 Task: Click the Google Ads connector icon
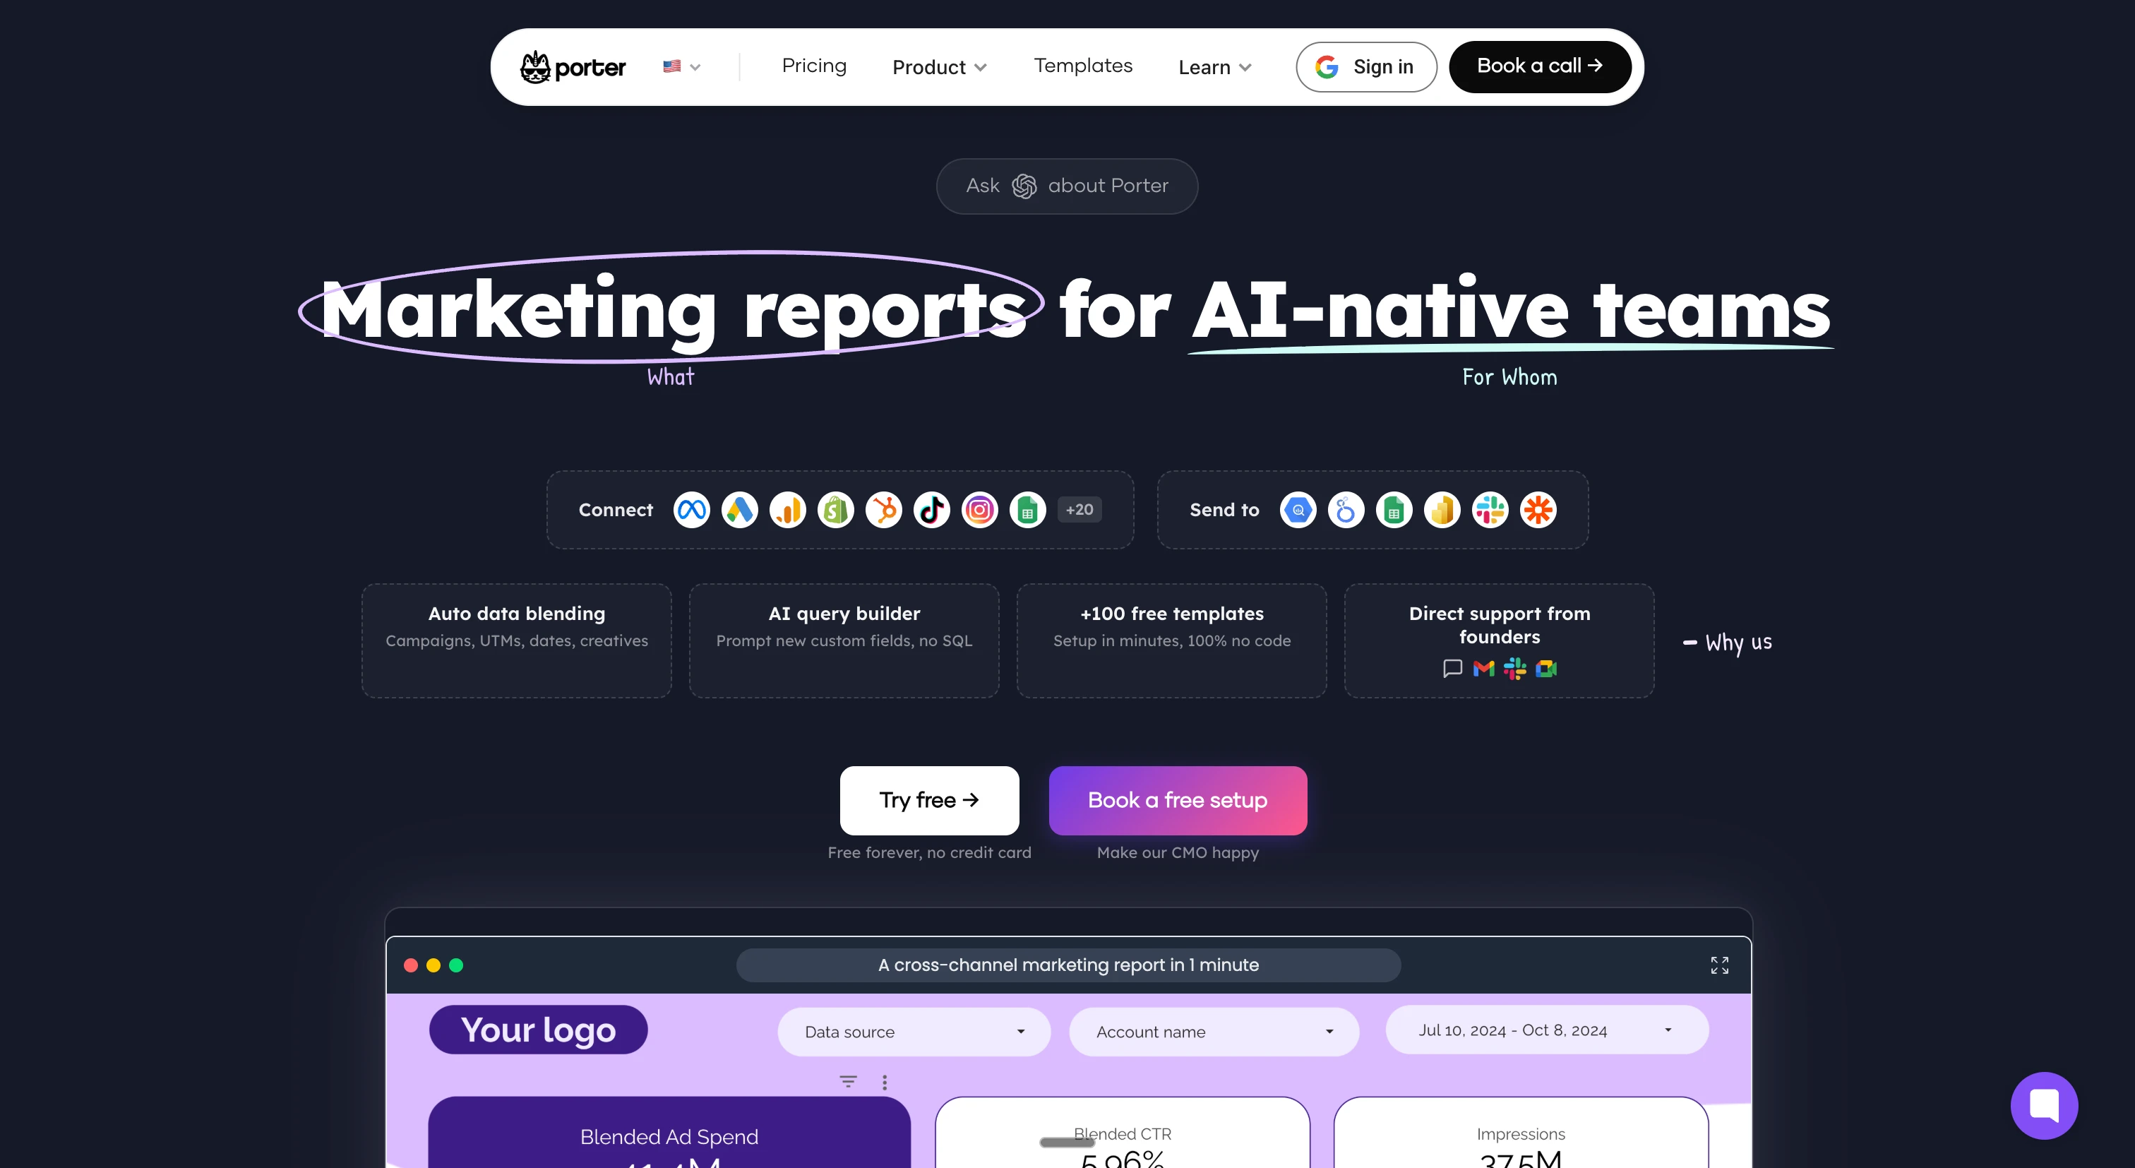tap(739, 510)
